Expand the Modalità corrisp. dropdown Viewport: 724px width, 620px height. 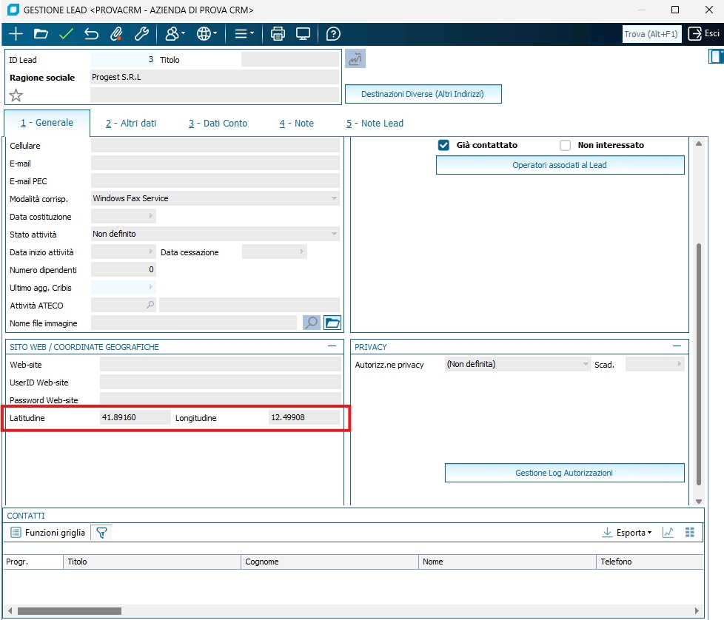click(x=334, y=198)
